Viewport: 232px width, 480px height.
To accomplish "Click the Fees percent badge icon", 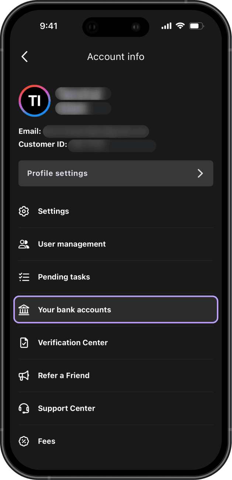I will click(24, 441).
